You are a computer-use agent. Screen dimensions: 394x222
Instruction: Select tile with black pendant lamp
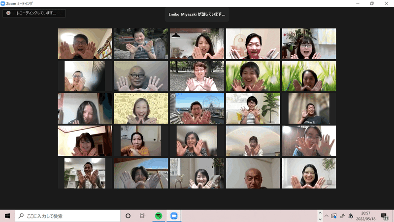197,43
